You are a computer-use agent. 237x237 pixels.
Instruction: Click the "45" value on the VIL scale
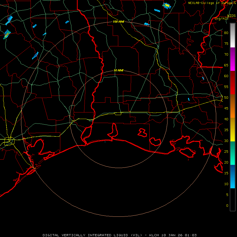226,108
